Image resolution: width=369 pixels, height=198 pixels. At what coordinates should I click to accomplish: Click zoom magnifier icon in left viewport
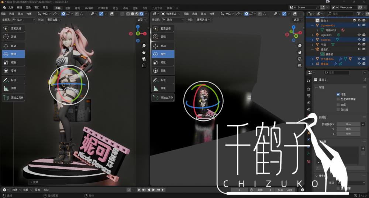pyautogui.click(x=144, y=46)
